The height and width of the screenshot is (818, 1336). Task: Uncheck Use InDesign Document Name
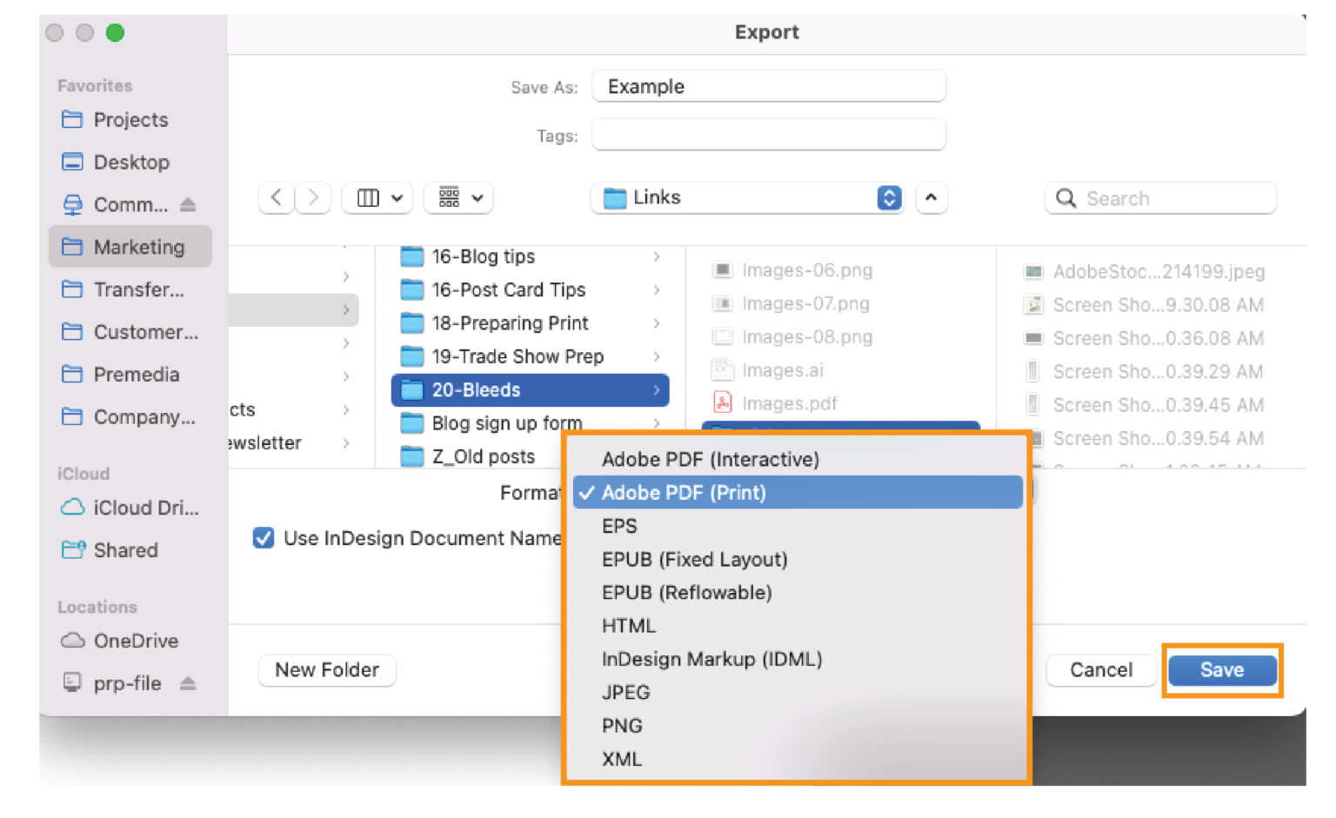pos(264,538)
